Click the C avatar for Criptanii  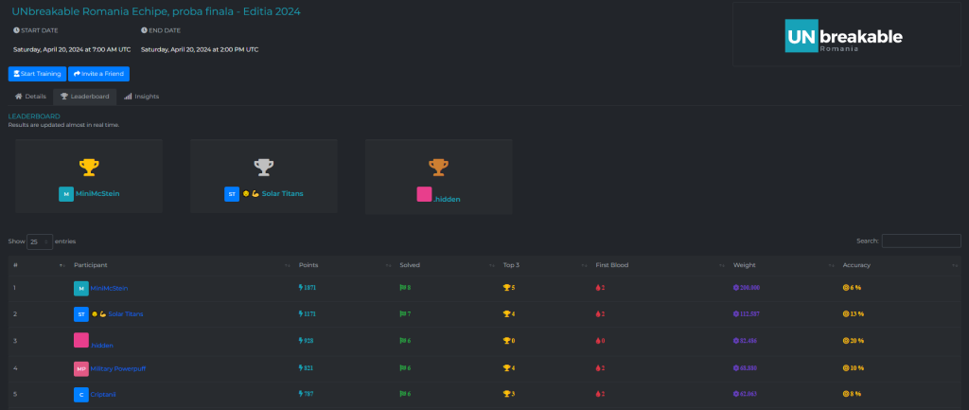coord(80,394)
